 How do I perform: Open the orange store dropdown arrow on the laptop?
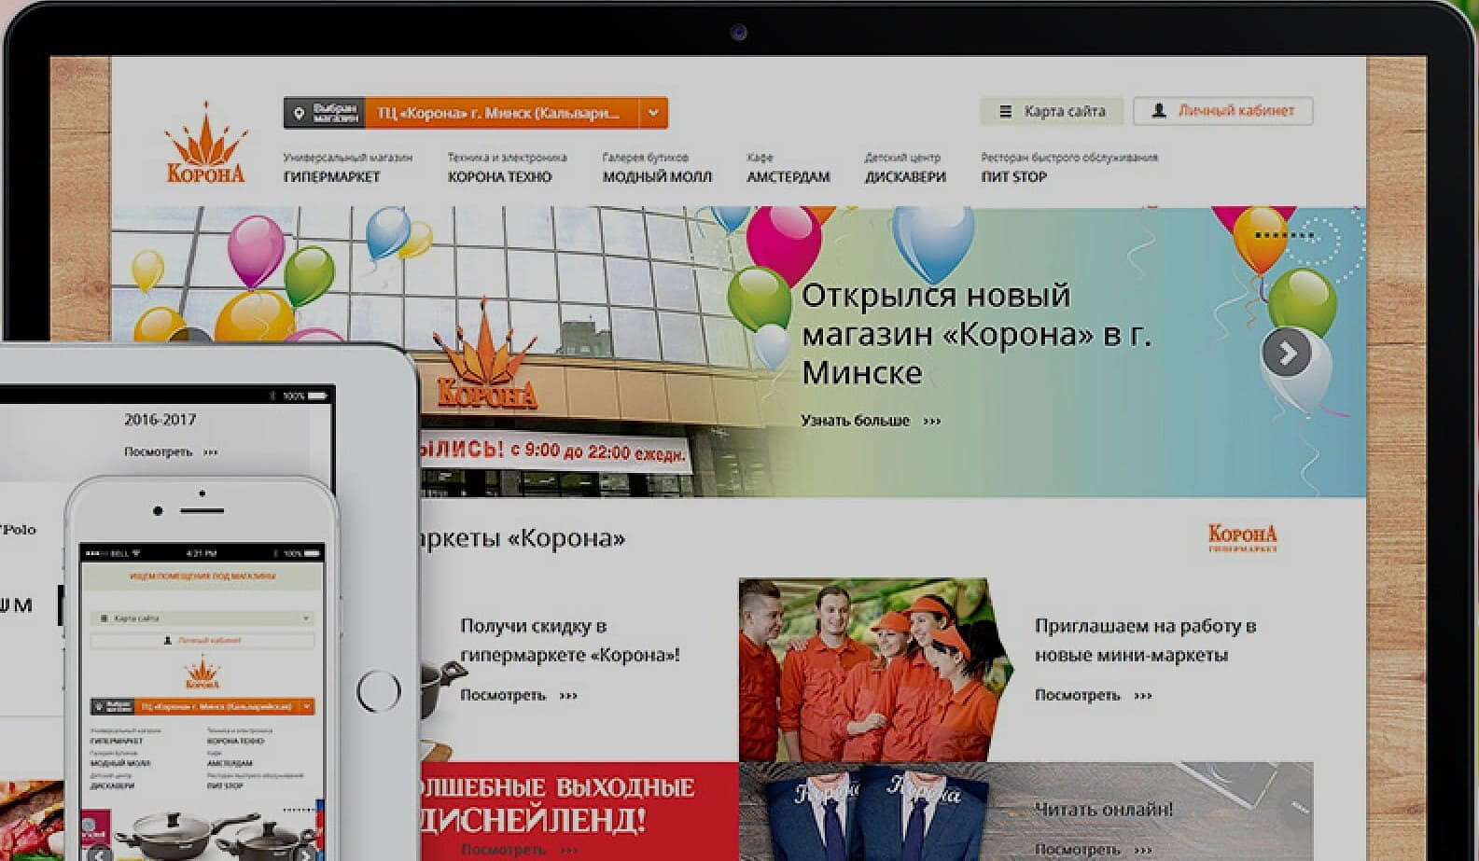pyautogui.click(x=653, y=113)
